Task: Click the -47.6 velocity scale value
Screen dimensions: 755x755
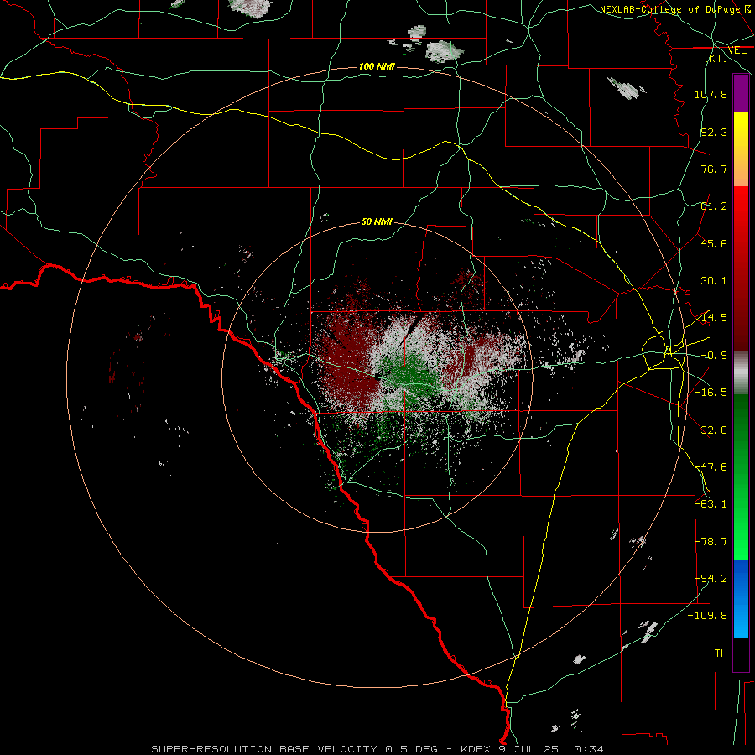Action: (x=711, y=467)
